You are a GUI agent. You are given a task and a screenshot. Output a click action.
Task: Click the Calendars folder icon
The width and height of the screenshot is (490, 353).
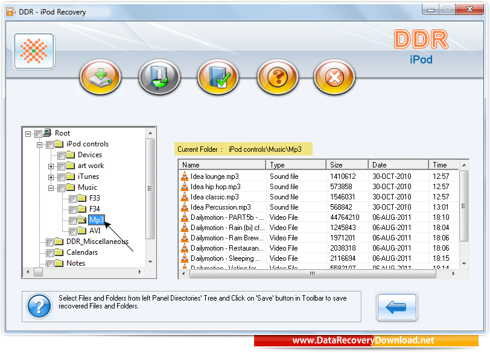coord(59,252)
